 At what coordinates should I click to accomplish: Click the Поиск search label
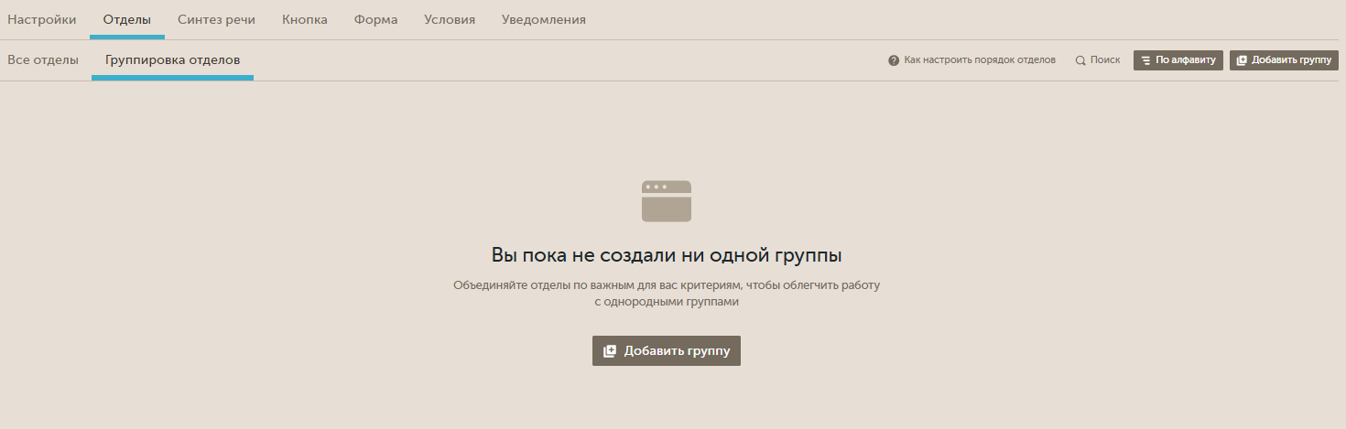pos(1105,60)
